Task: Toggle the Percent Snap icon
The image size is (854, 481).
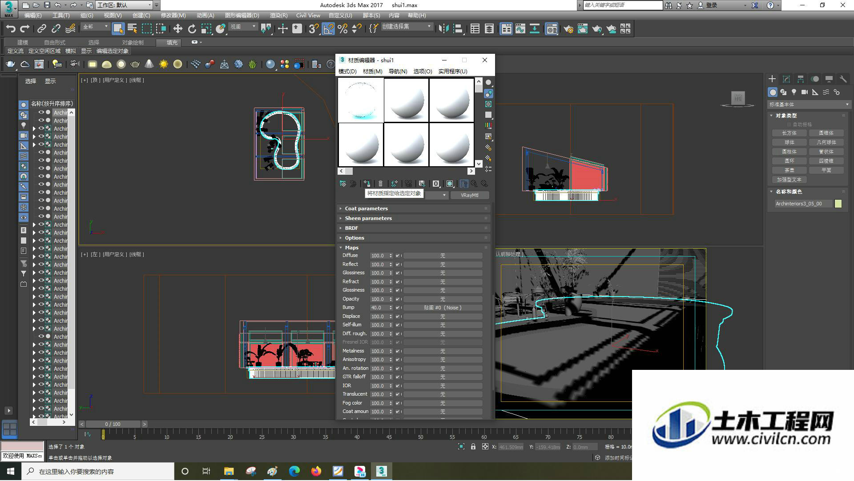Action: pyautogui.click(x=342, y=29)
